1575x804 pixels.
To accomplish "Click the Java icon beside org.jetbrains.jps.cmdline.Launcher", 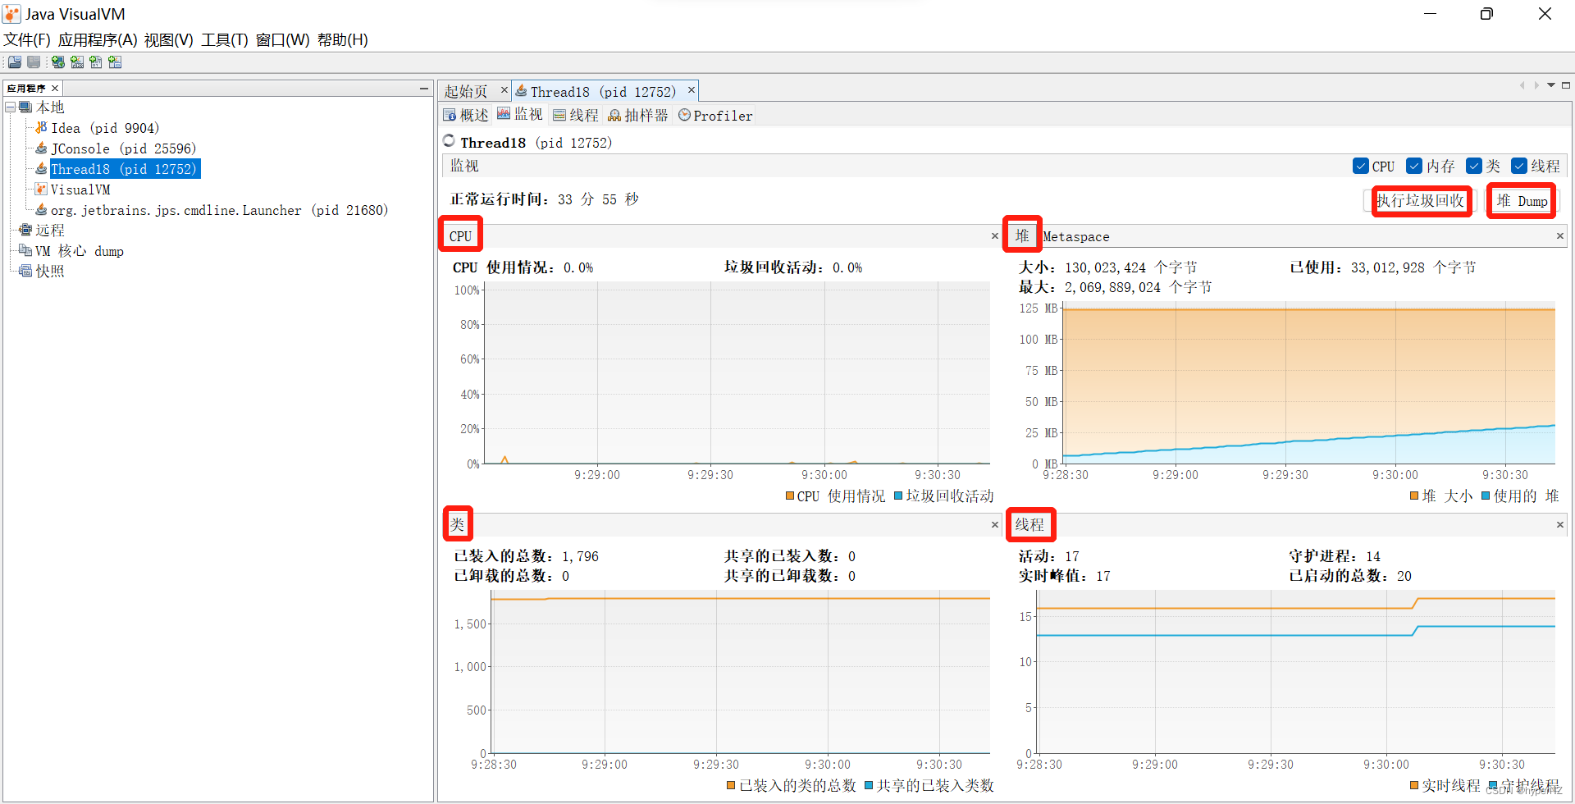I will [x=41, y=210].
